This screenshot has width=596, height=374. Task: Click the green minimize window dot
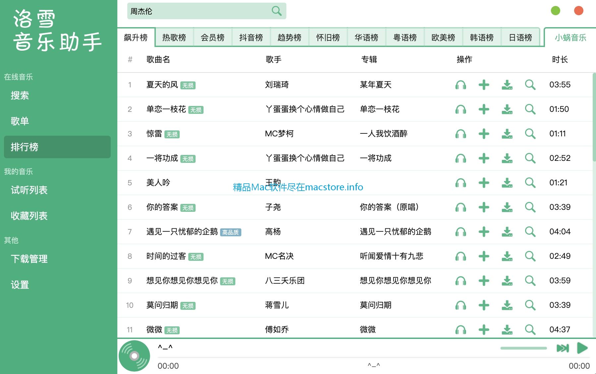coord(556,11)
